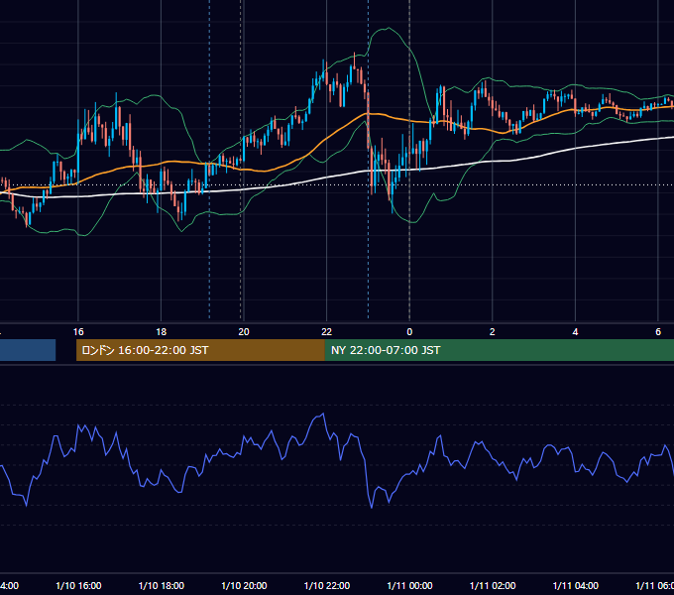Click the 1/10 18:00 time label
The height and width of the screenshot is (595, 674).
162,586
